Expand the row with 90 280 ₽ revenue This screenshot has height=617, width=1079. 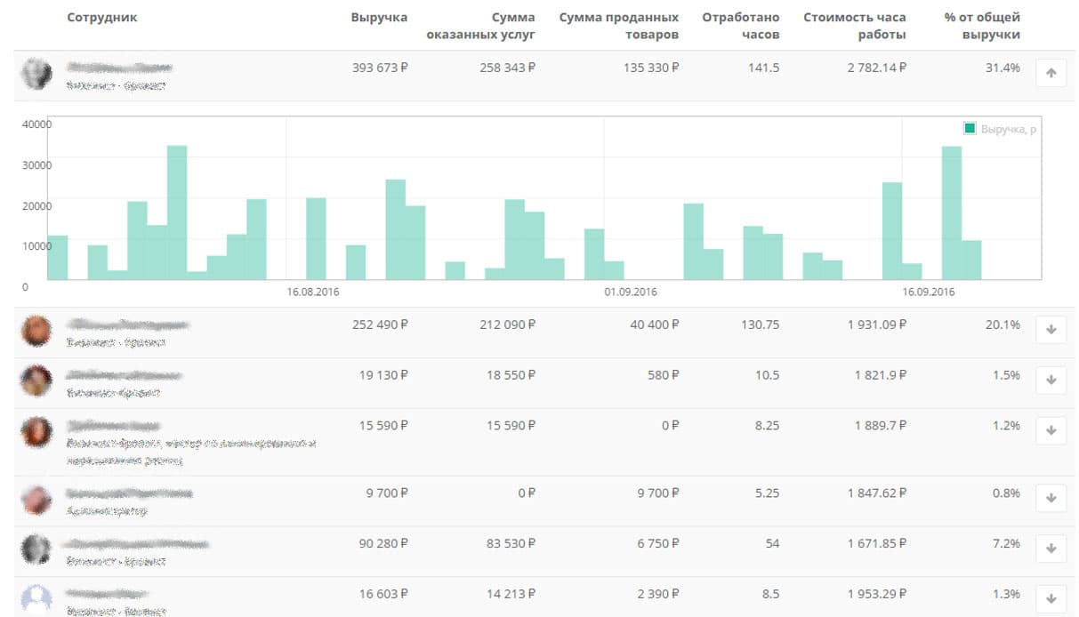point(1051,549)
